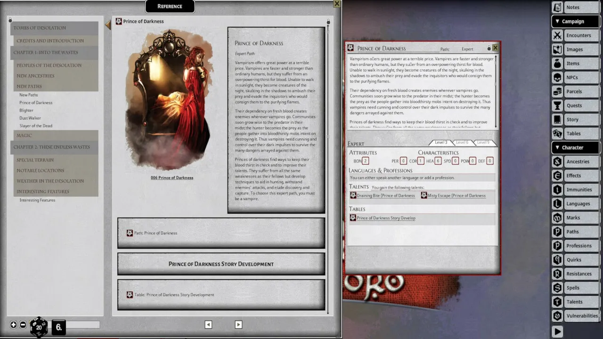Open Marks in the sidebar
Image resolution: width=603 pixels, height=339 pixels.
(575, 218)
